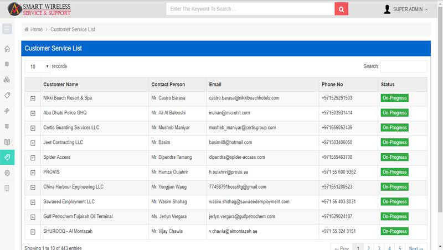Click the table Search input field
This screenshot has height=250, width=443.
pos(403,66)
